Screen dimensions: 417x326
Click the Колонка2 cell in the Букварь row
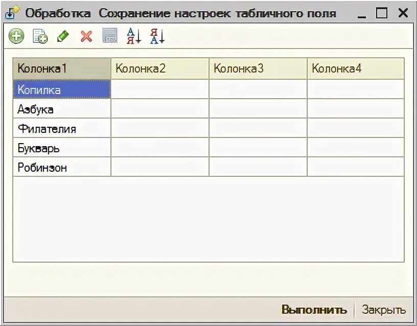pos(160,147)
